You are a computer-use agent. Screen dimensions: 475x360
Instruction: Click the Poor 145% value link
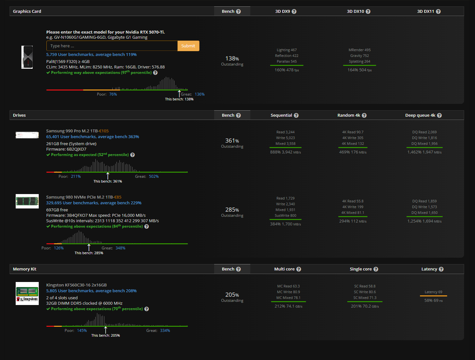(82, 331)
